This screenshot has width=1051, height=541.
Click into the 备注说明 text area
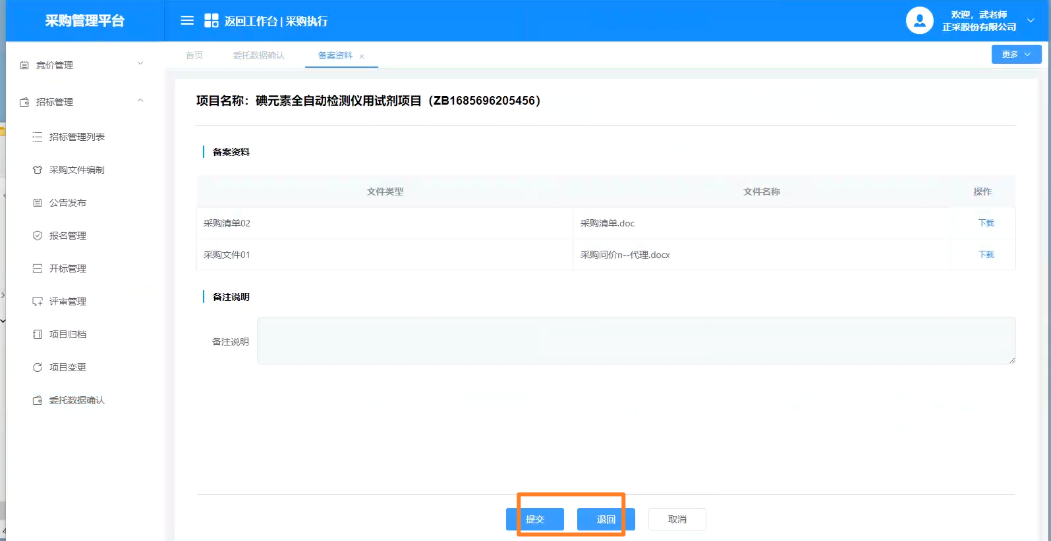point(635,341)
